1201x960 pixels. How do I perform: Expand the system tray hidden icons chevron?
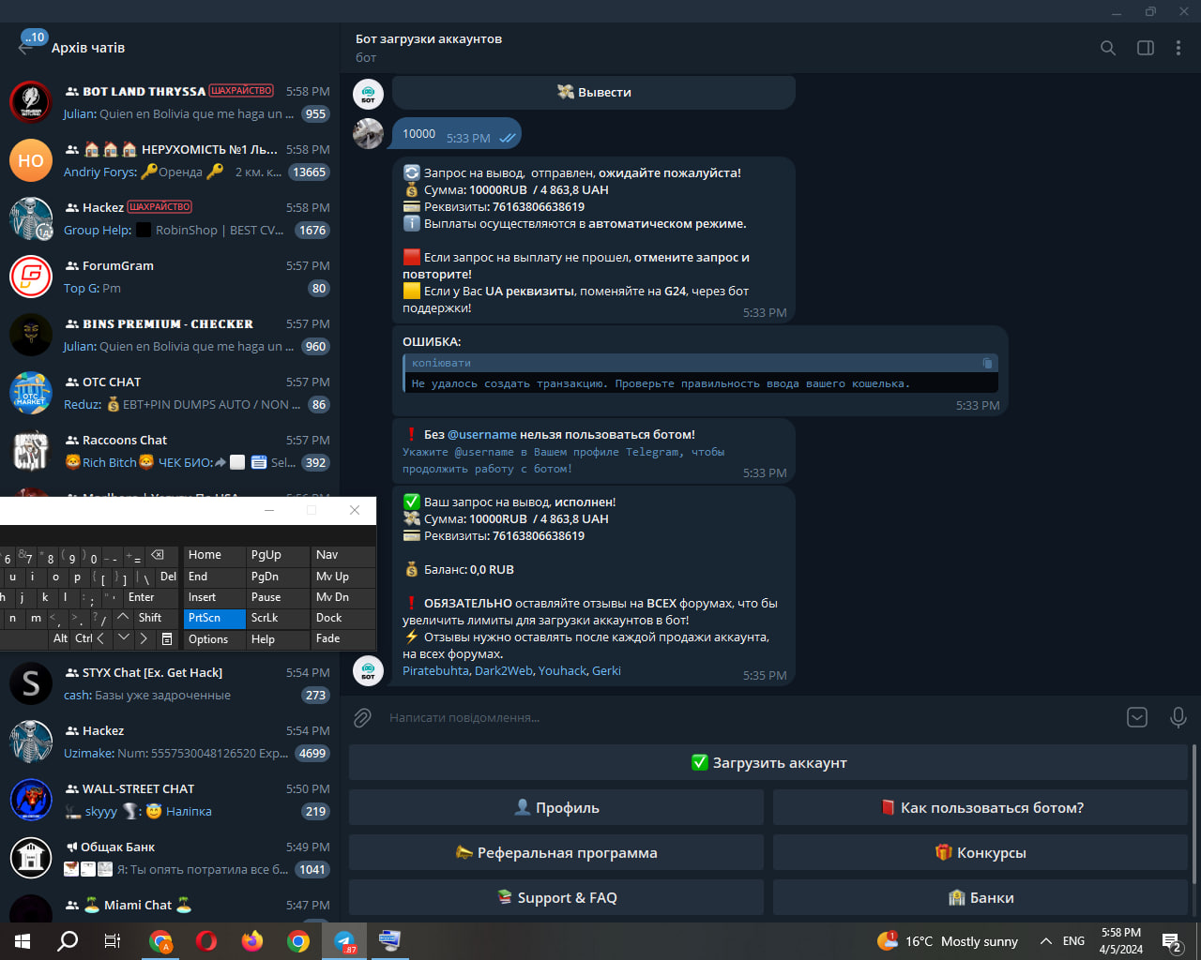pos(1045,941)
